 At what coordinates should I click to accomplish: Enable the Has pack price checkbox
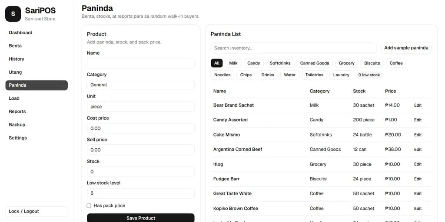click(x=89, y=206)
